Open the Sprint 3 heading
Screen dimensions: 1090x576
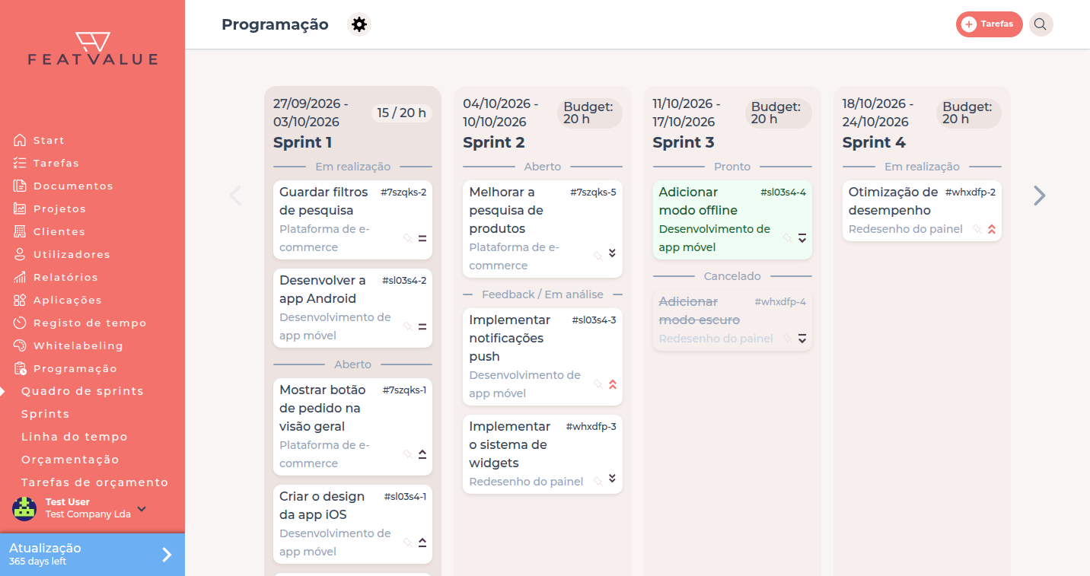[x=684, y=142]
